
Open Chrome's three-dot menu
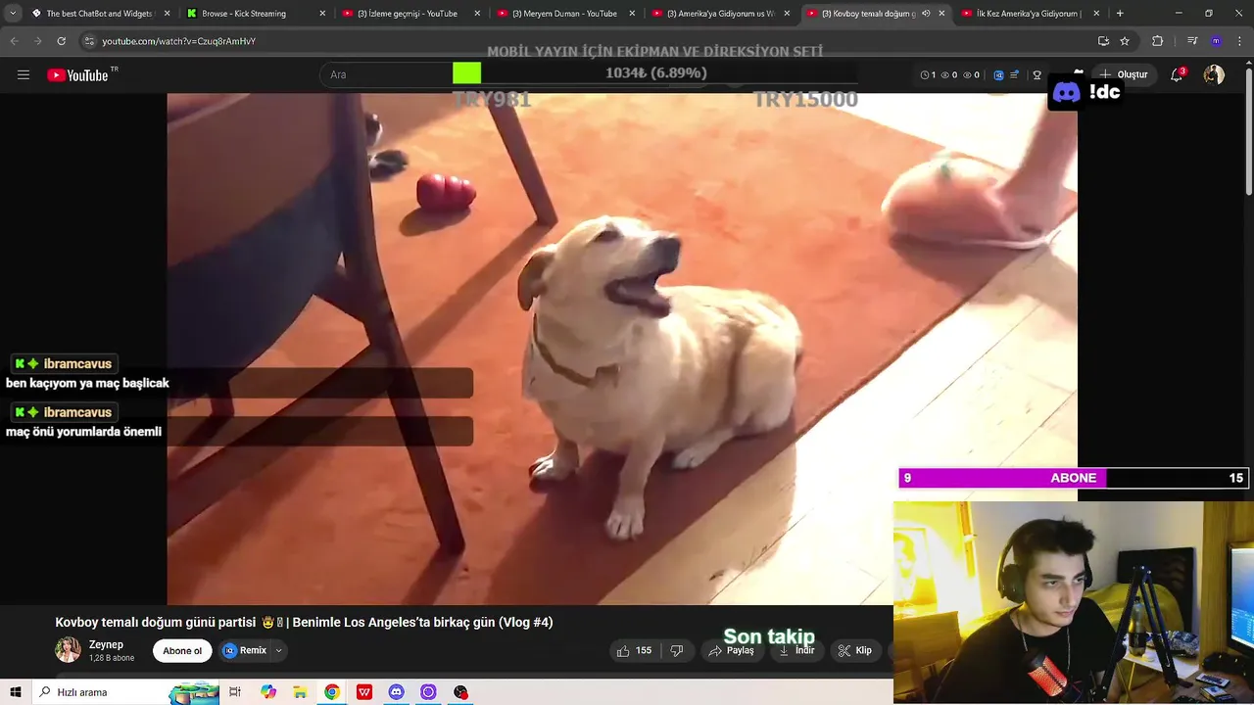(1239, 41)
